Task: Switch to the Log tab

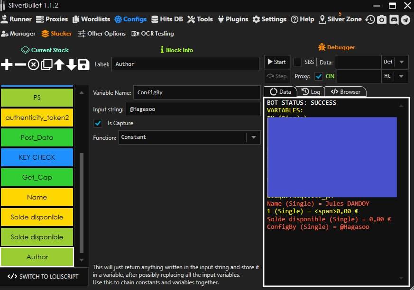Action: pos(311,92)
